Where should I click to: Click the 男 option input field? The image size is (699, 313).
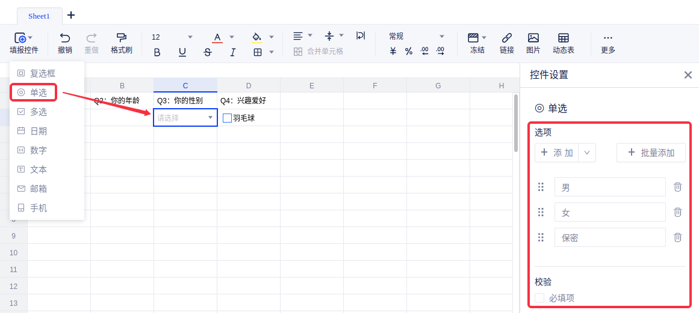point(609,187)
